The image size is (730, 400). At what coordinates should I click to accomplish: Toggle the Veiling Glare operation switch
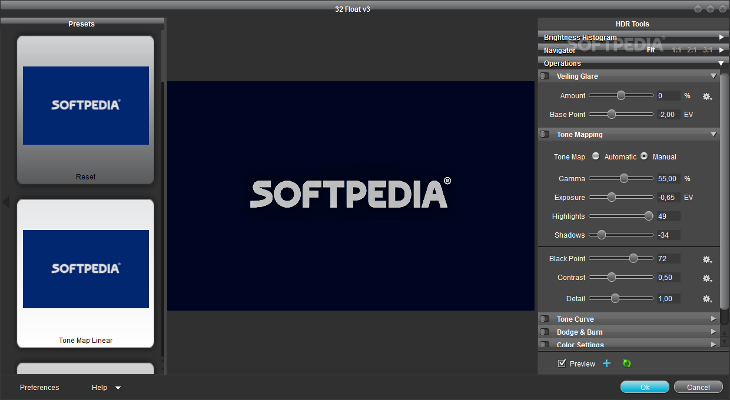[x=545, y=76]
